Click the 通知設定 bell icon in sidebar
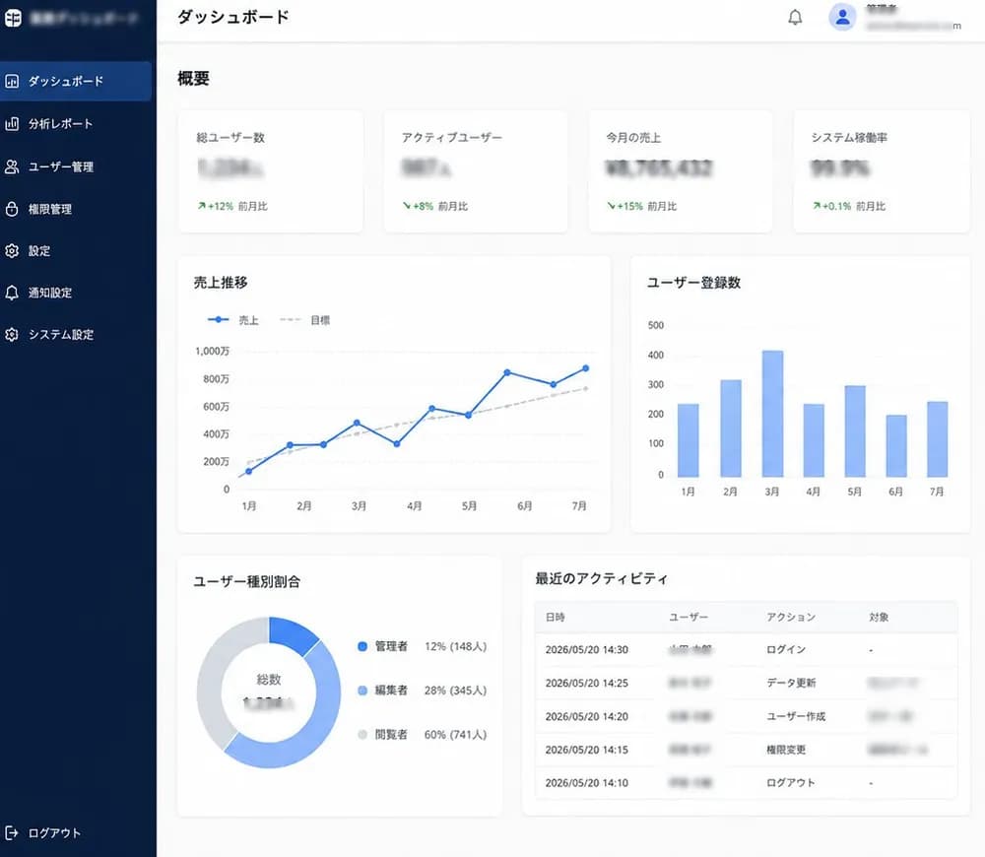Screen dimensions: 985x857 (12, 293)
